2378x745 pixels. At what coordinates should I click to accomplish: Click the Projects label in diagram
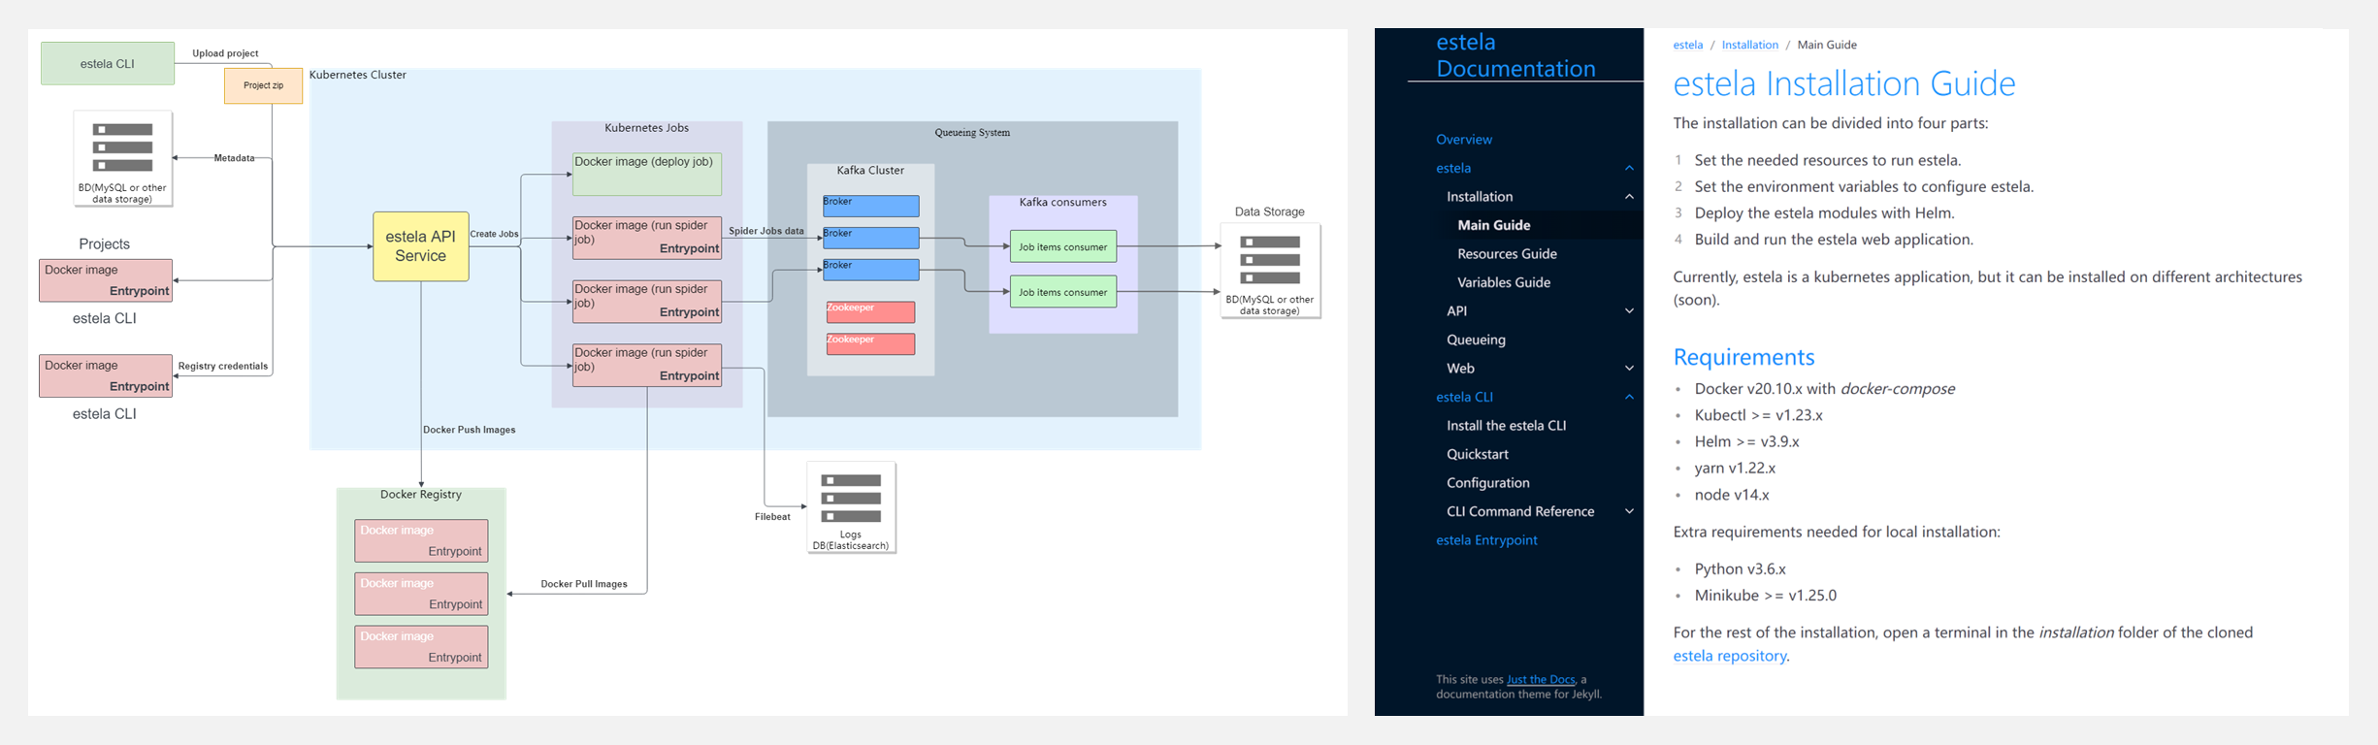(x=104, y=244)
